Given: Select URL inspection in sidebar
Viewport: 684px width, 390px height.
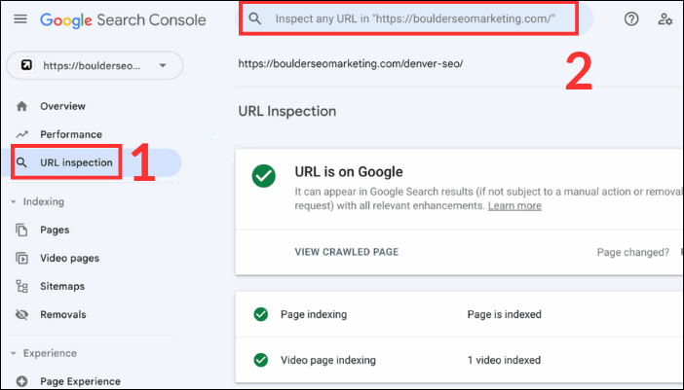Looking at the screenshot, I should [x=76, y=162].
